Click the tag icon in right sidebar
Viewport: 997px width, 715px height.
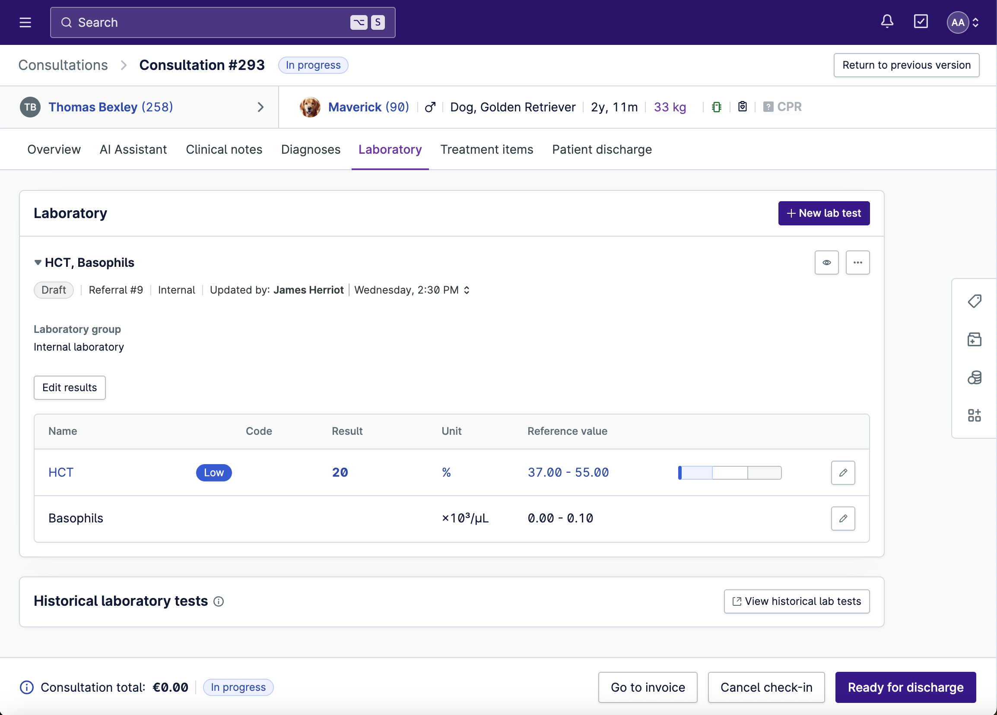click(x=974, y=301)
